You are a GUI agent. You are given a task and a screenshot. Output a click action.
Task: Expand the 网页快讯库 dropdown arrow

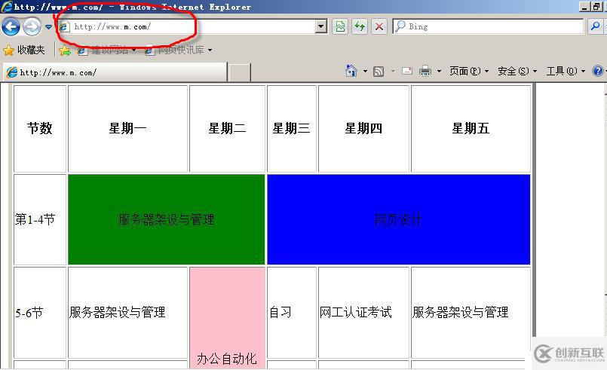click(210, 50)
